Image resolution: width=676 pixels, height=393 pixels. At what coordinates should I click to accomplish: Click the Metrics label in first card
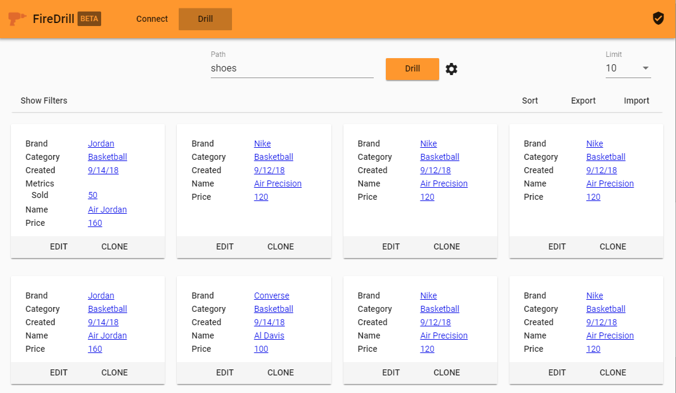click(39, 183)
